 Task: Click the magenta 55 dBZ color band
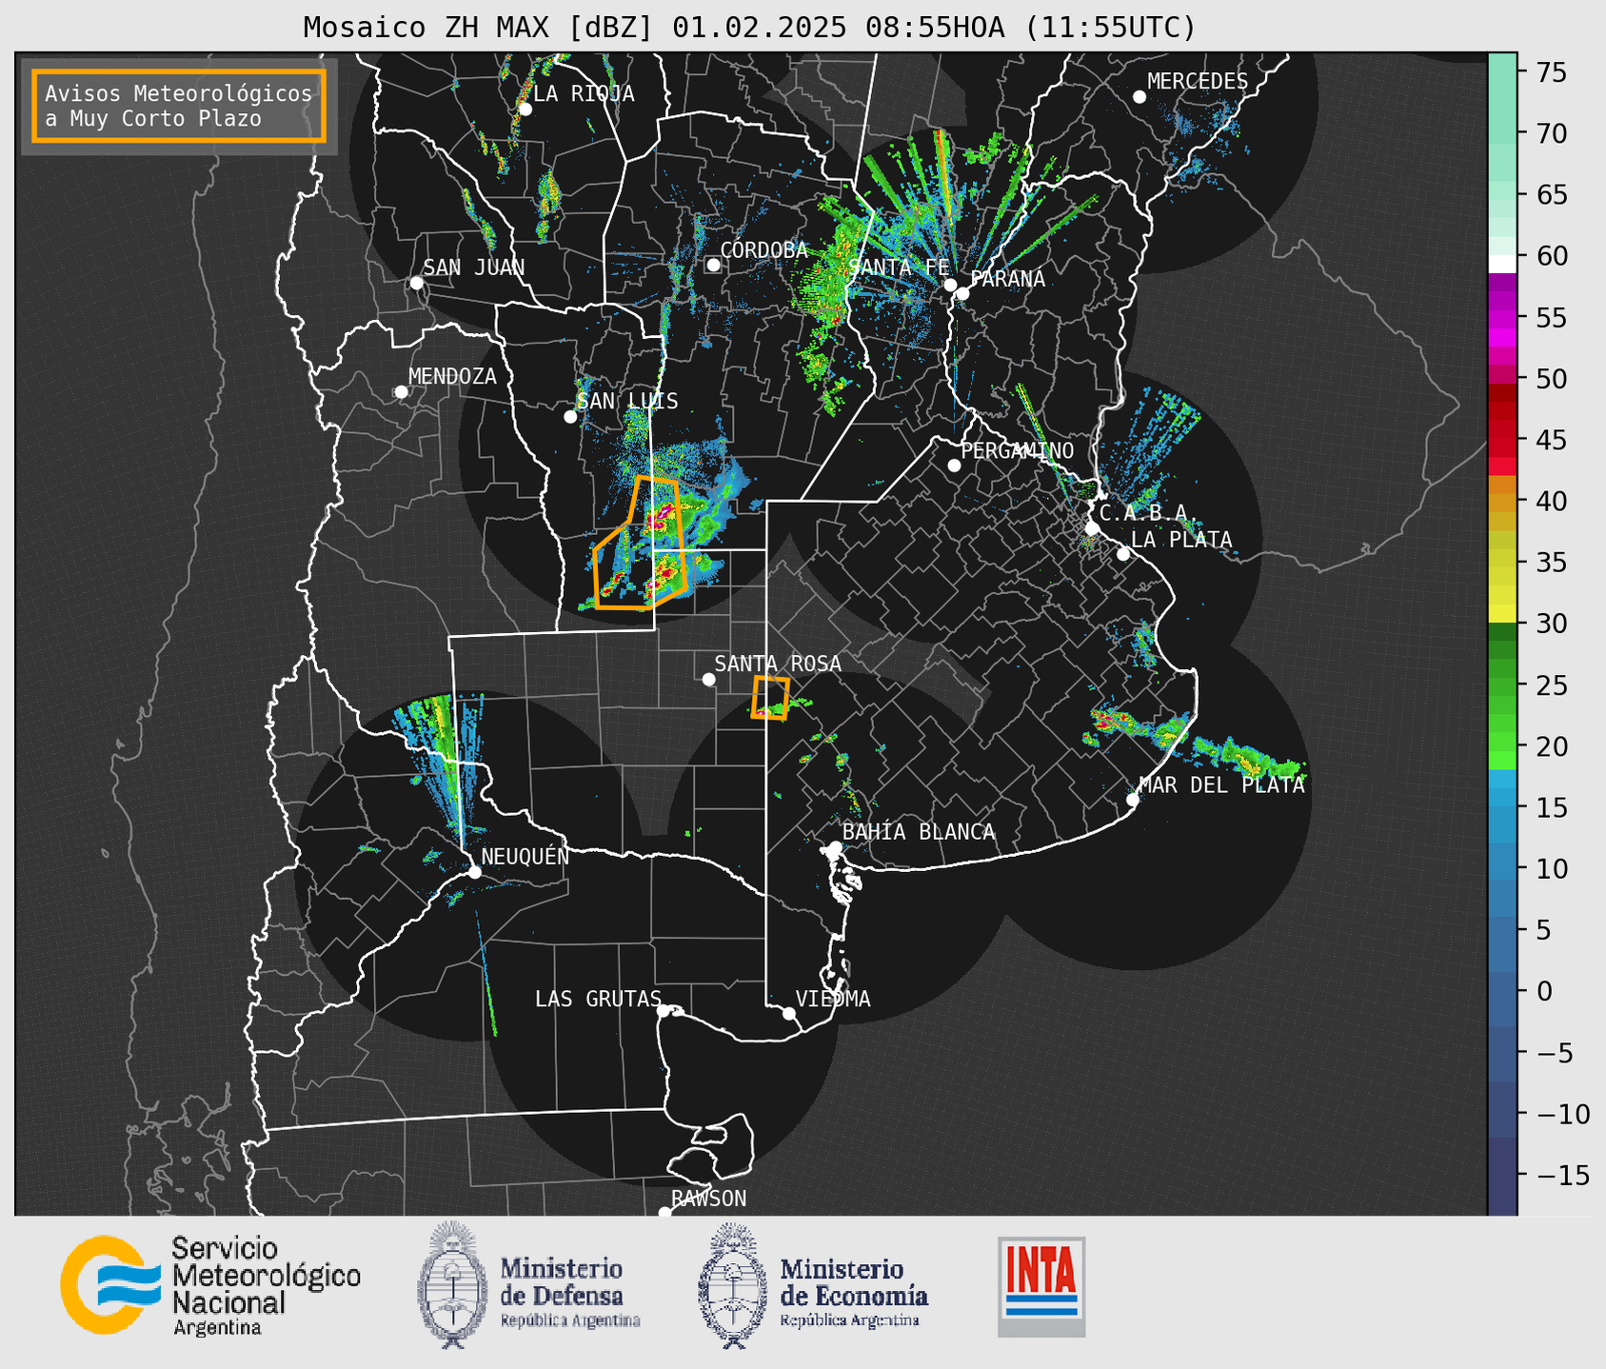[1502, 318]
